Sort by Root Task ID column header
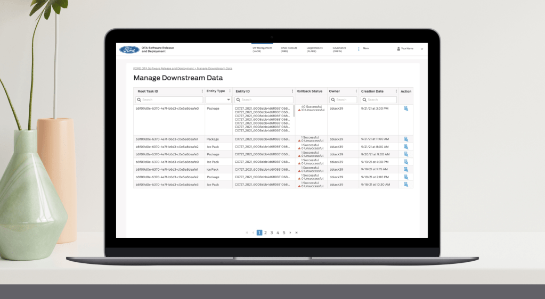Screen dimensions: 545x299 (148, 92)
